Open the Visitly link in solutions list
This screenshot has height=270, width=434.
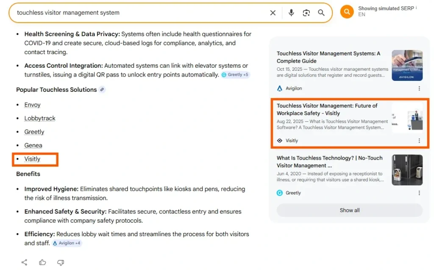point(32,159)
